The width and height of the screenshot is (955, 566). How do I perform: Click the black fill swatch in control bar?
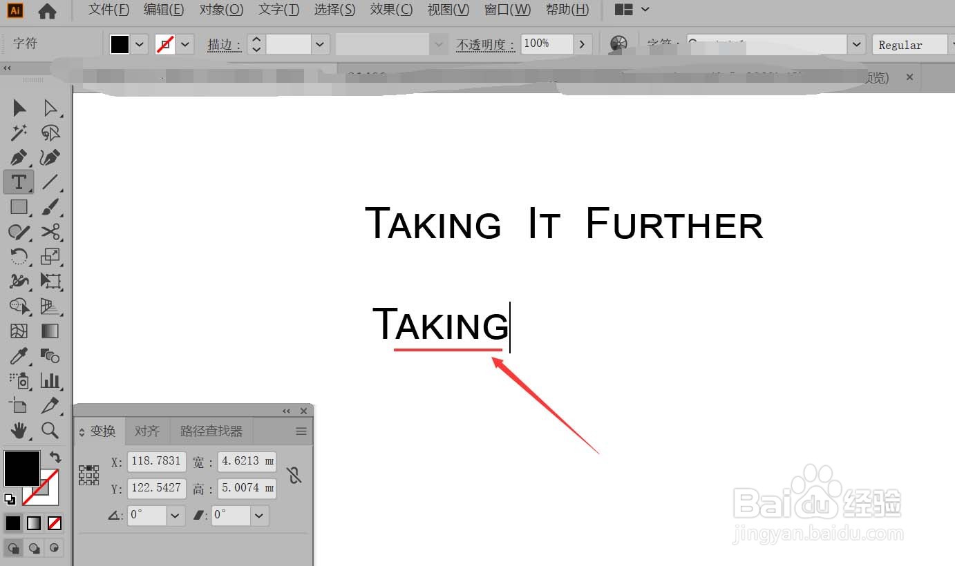[120, 45]
